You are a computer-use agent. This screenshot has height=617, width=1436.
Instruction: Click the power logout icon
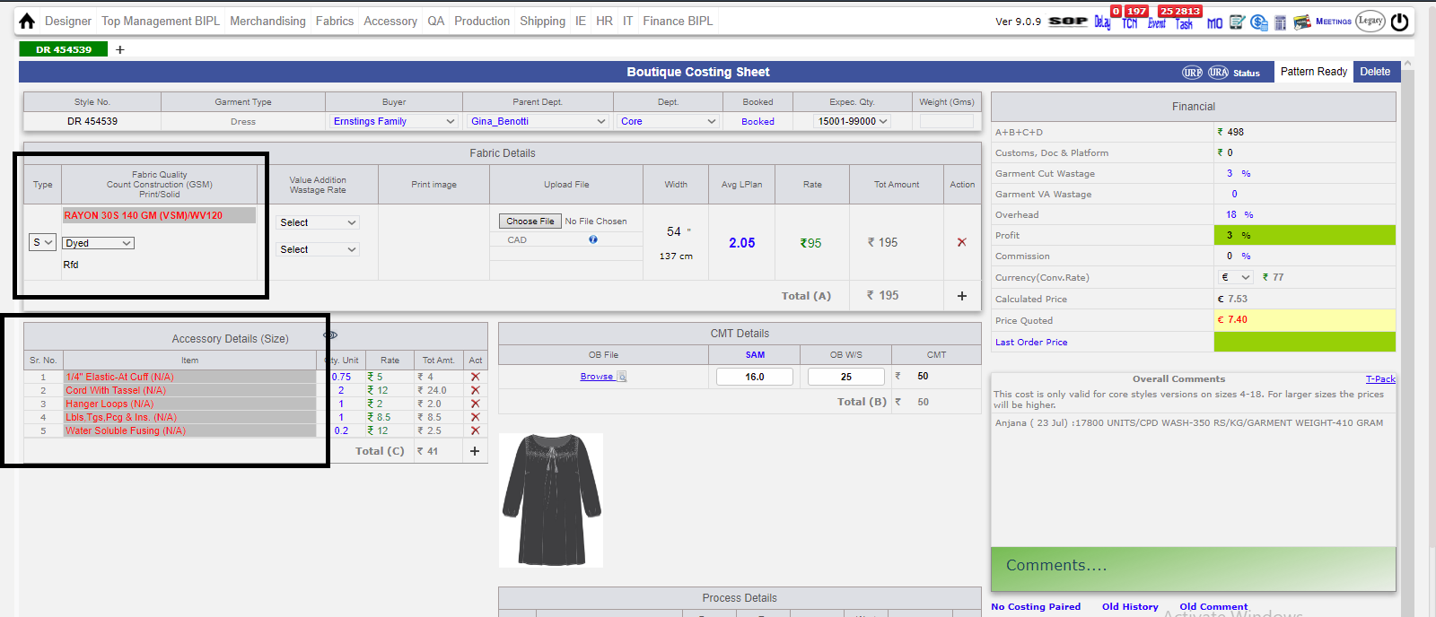tap(1400, 22)
